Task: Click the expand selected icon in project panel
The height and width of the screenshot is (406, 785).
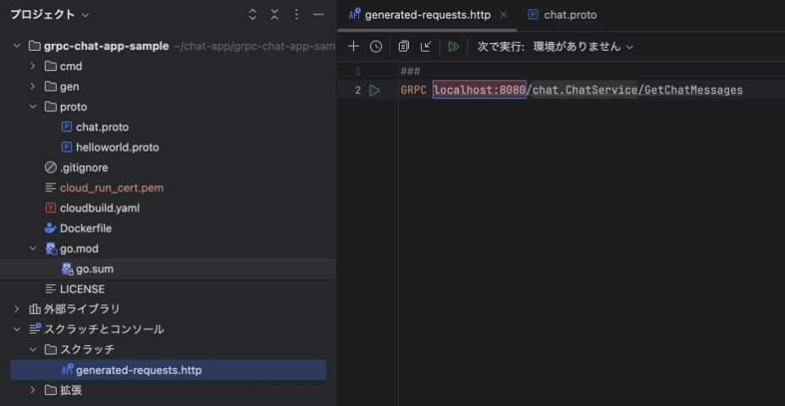Action: [x=252, y=14]
